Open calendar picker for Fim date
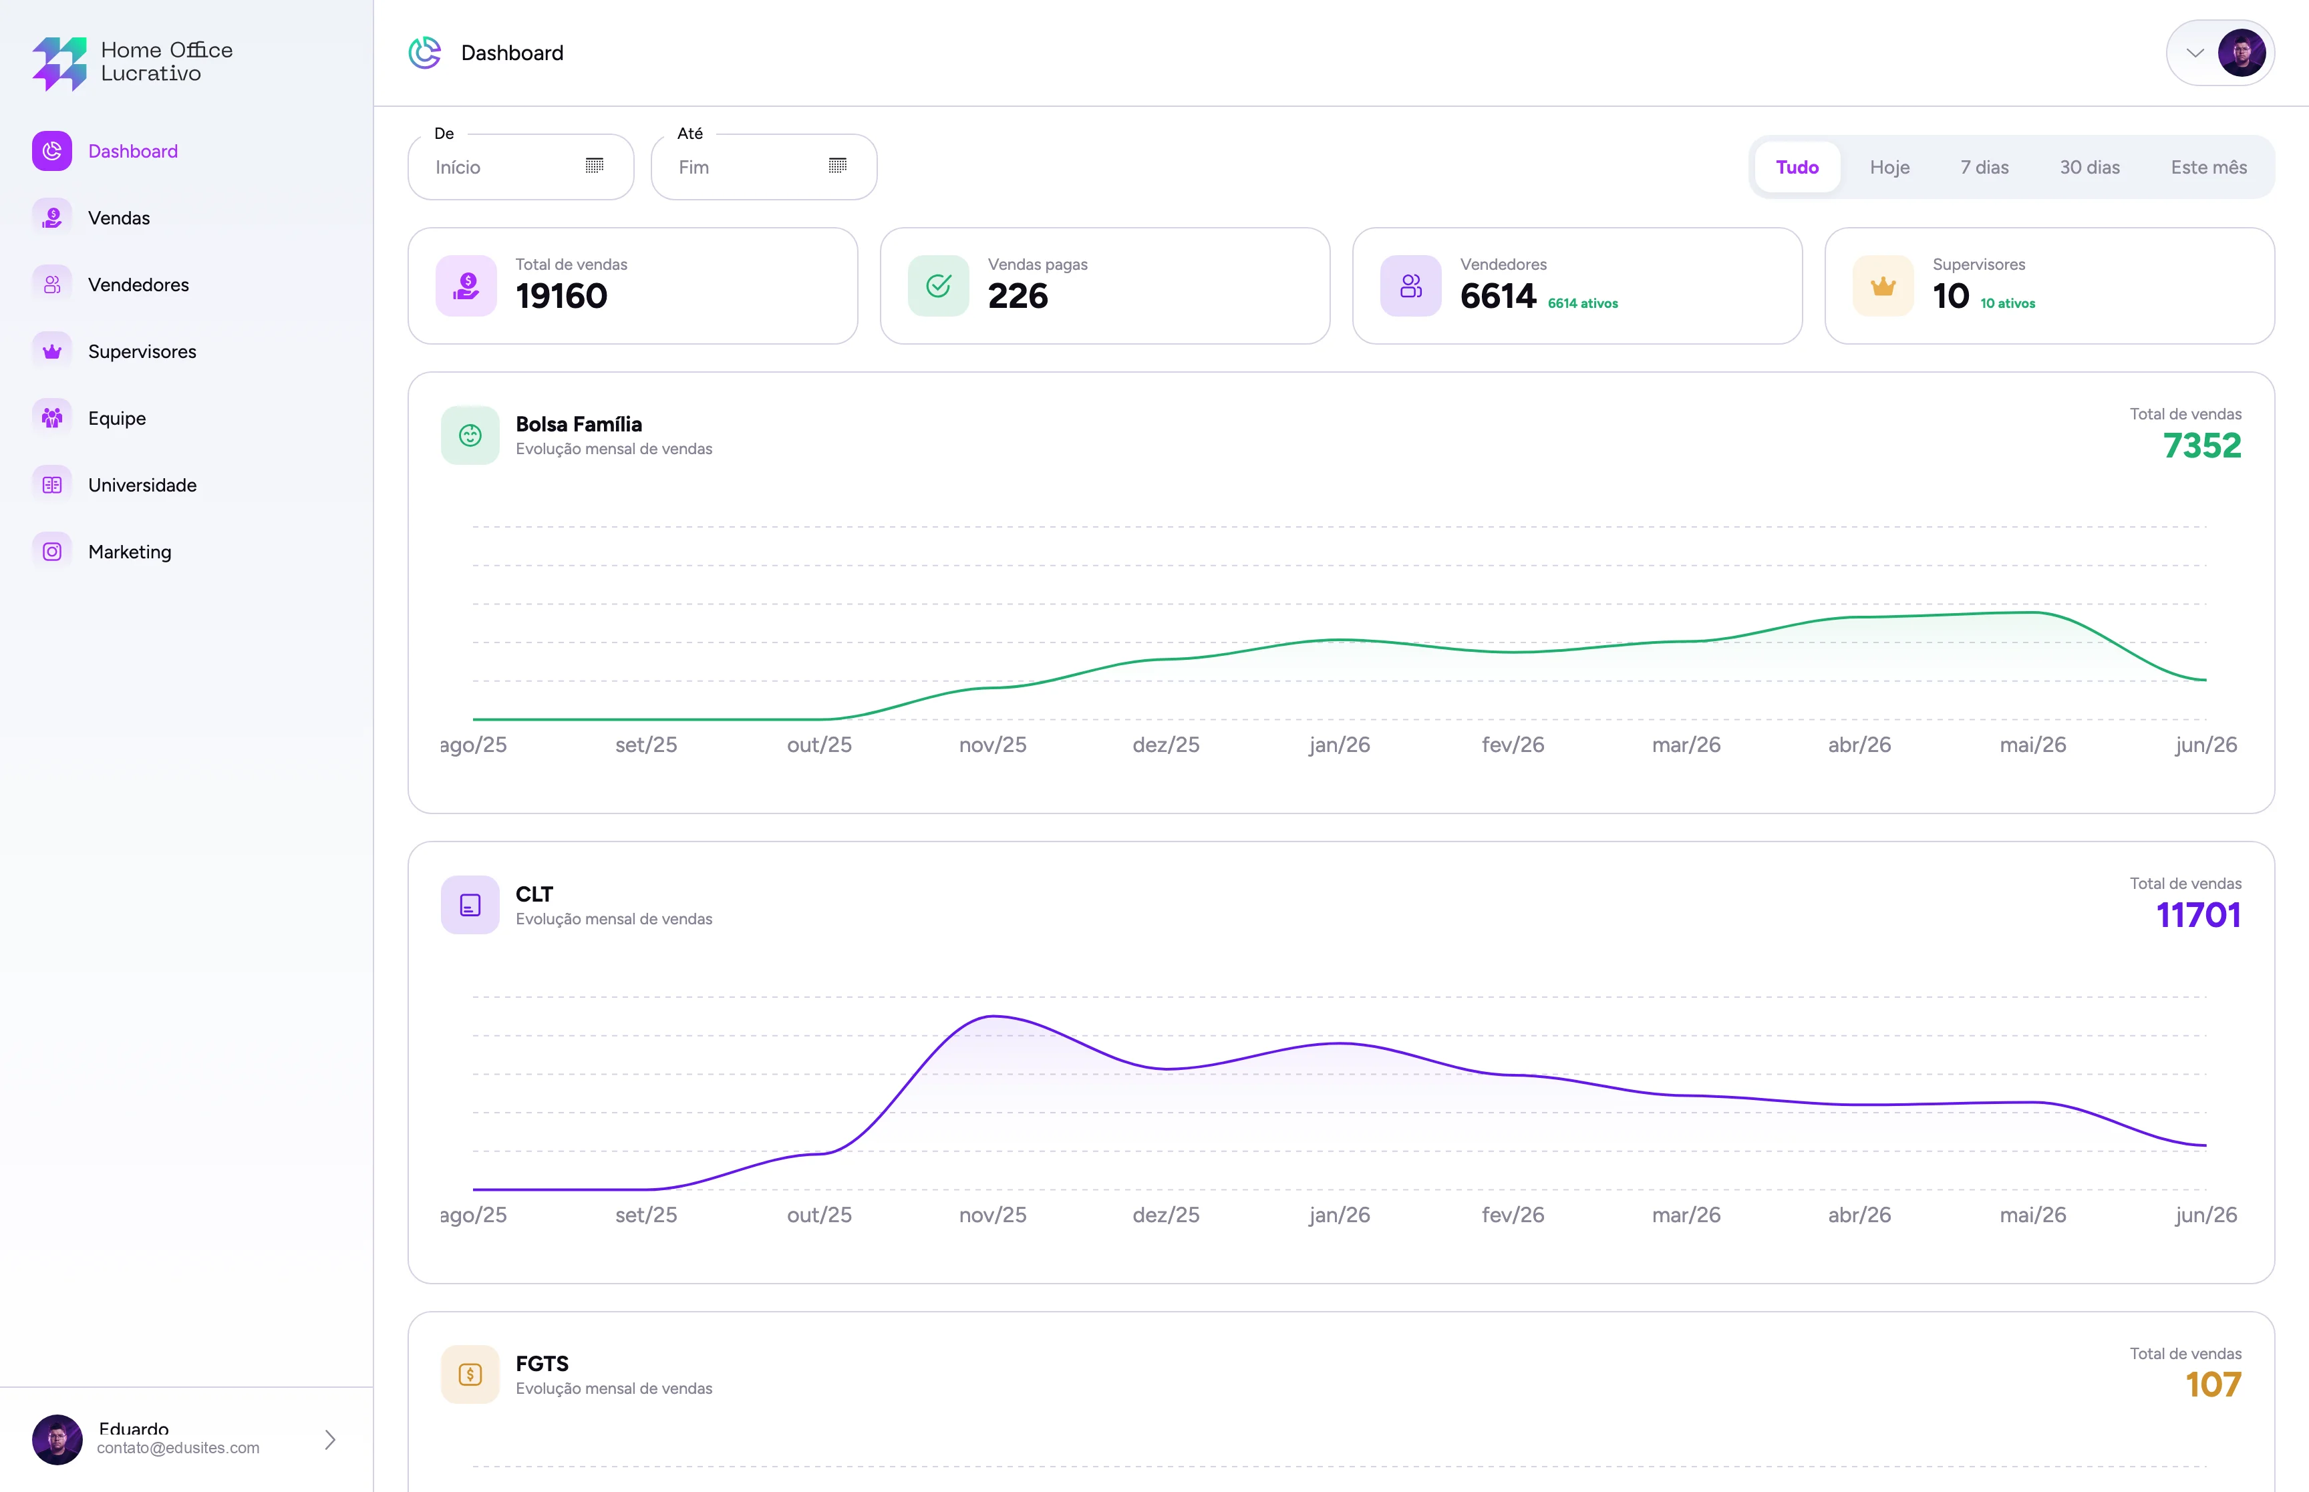Image resolution: width=2309 pixels, height=1492 pixels. tap(838, 167)
